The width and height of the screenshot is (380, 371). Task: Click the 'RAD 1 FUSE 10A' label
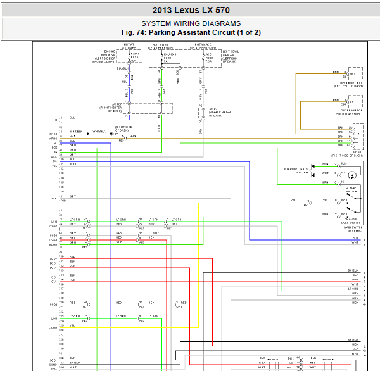[135, 57]
